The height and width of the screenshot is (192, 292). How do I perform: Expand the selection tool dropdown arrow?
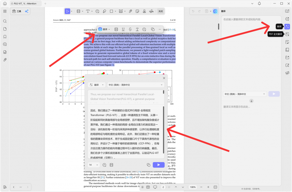point(72,11)
